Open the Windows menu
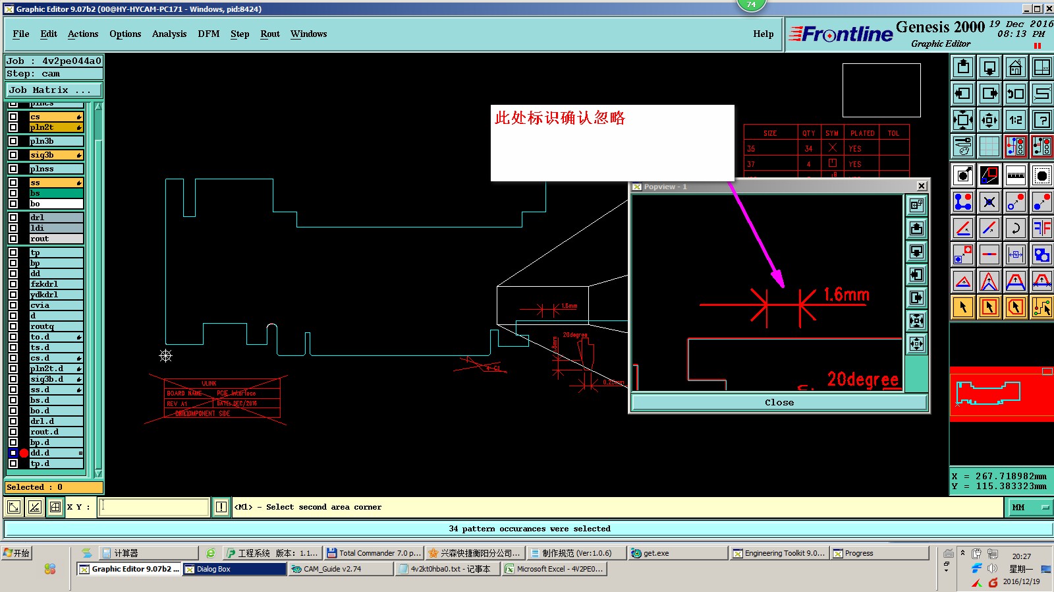 (x=309, y=34)
